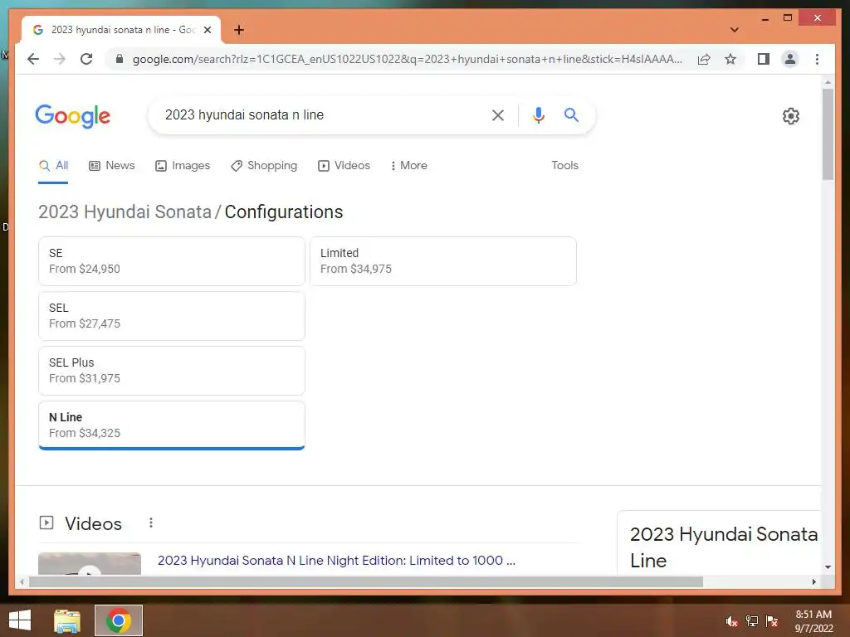The image size is (850, 637).
Task: Switch to the Shopping tab
Action: [264, 166]
